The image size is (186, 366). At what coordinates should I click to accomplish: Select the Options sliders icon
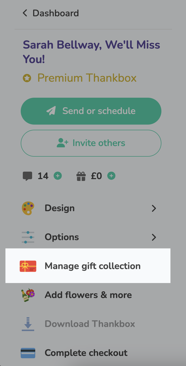click(28, 237)
